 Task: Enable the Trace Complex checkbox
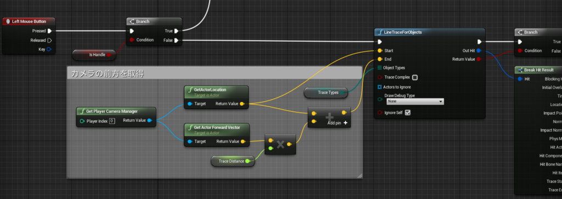click(x=415, y=77)
